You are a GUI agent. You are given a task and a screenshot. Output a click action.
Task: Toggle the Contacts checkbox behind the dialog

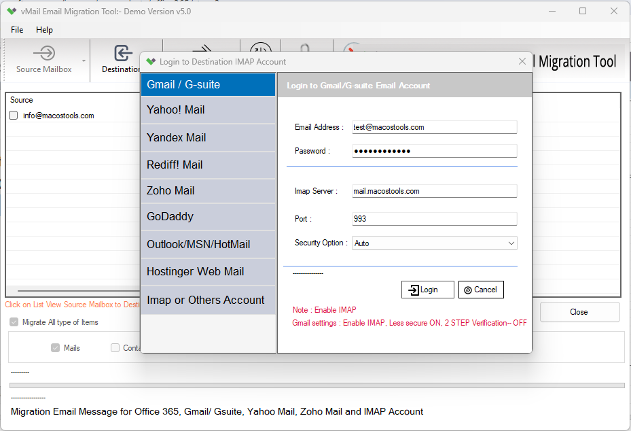click(115, 348)
